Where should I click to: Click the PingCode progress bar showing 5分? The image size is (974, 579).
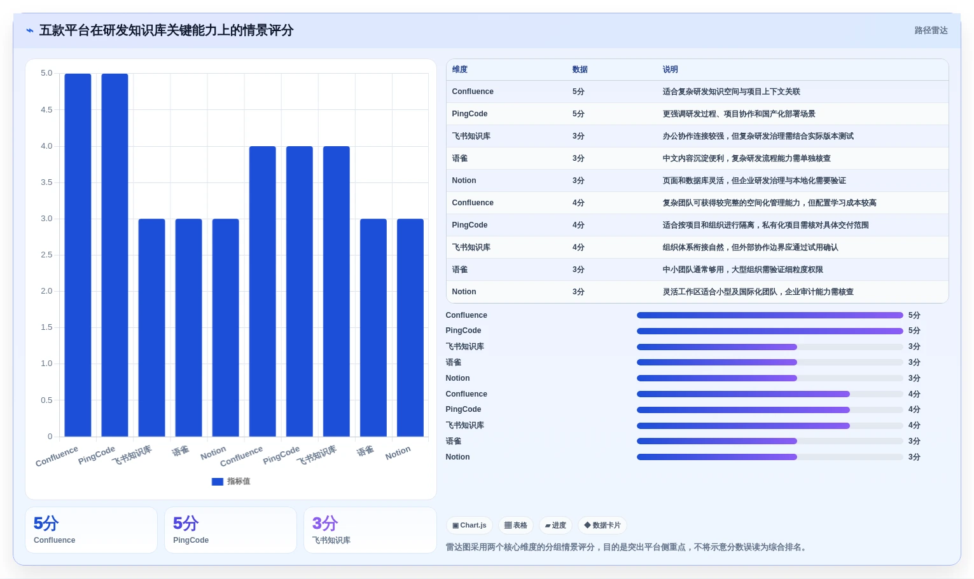click(x=770, y=331)
